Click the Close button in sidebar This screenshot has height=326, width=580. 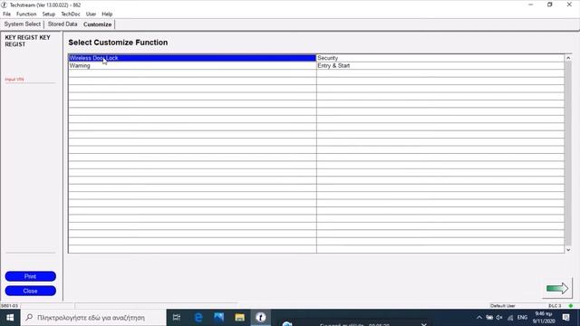(x=30, y=291)
